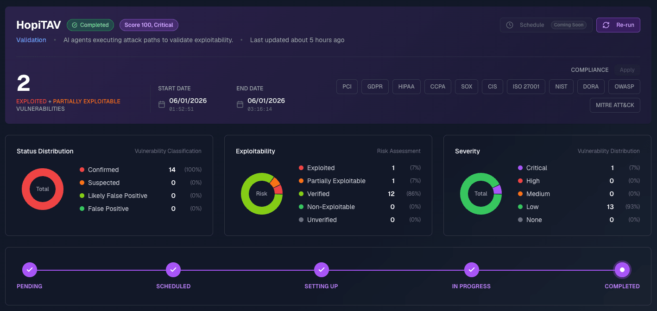Toggle the CIS compliance filter
Screen dimensions: 657x311
(x=493, y=87)
